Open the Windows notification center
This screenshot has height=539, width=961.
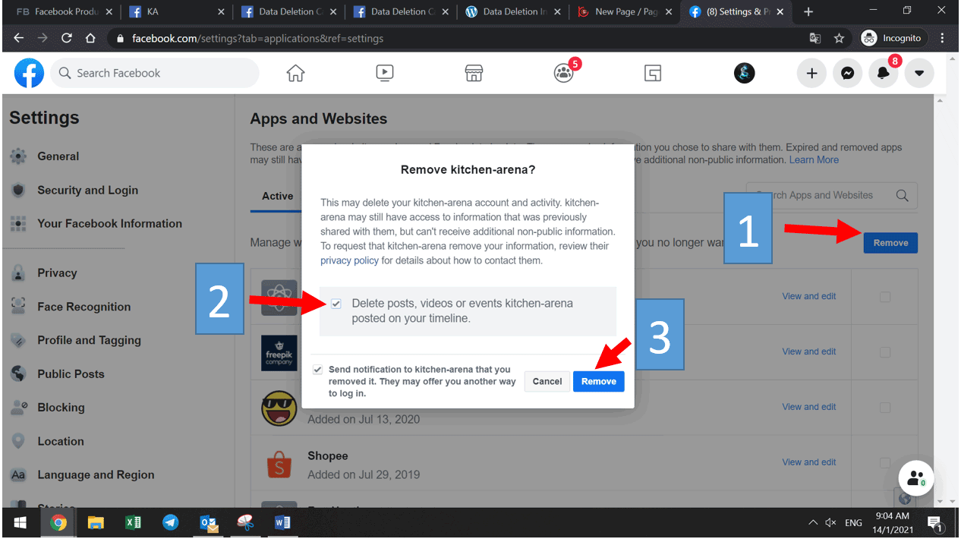(935, 523)
